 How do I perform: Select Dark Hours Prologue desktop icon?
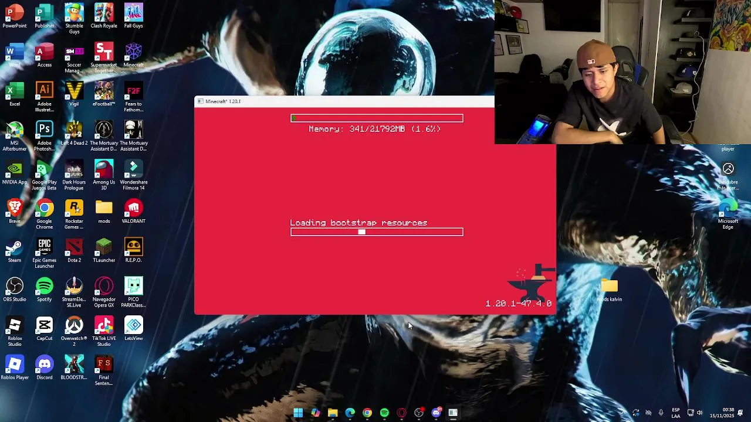pyautogui.click(x=74, y=175)
